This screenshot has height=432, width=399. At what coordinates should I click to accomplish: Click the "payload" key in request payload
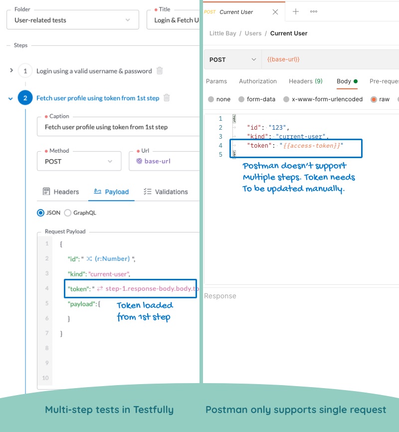[82, 304]
